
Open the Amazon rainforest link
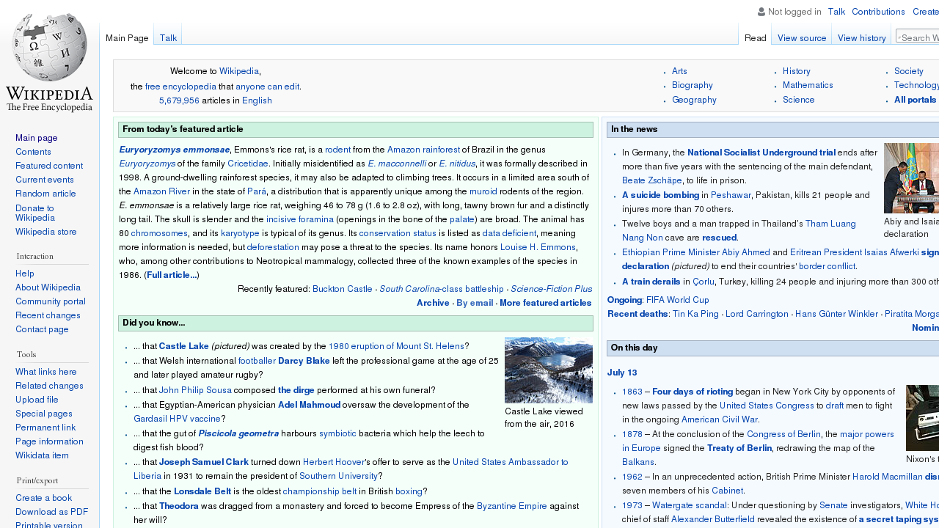(423, 150)
